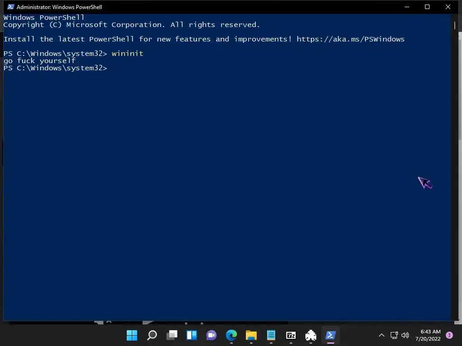This screenshot has height=346, width=462.
Task: Open File Explorer from the taskbar
Action: (x=251, y=335)
